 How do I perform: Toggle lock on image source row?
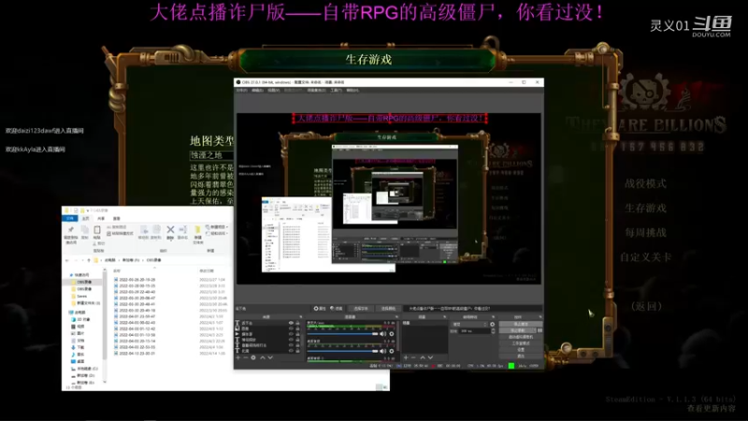pyautogui.click(x=297, y=328)
